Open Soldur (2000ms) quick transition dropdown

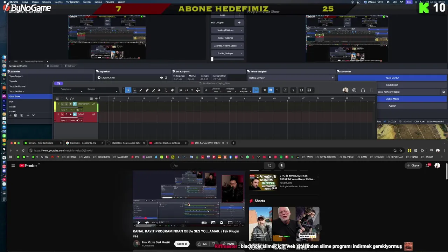tap(227, 30)
